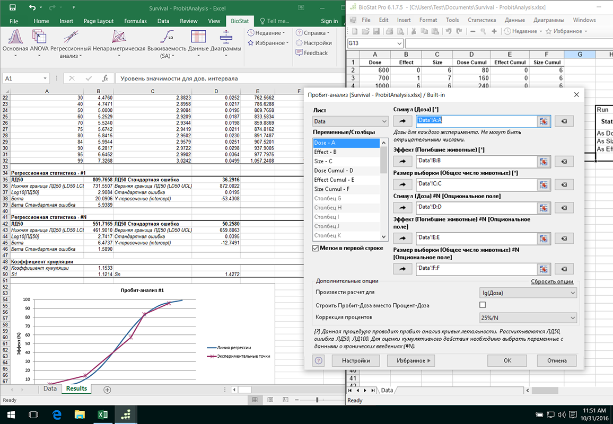This screenshot has height=424, width=613.
Task: Open the Formulas tab in Excel
Action: [x=135, y=21]
